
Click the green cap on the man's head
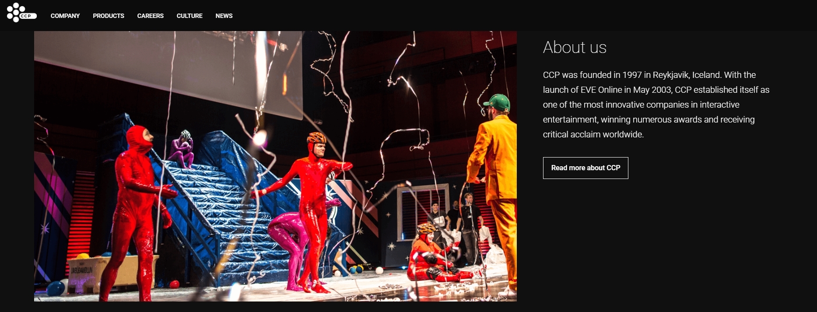[x=497, y=103]
